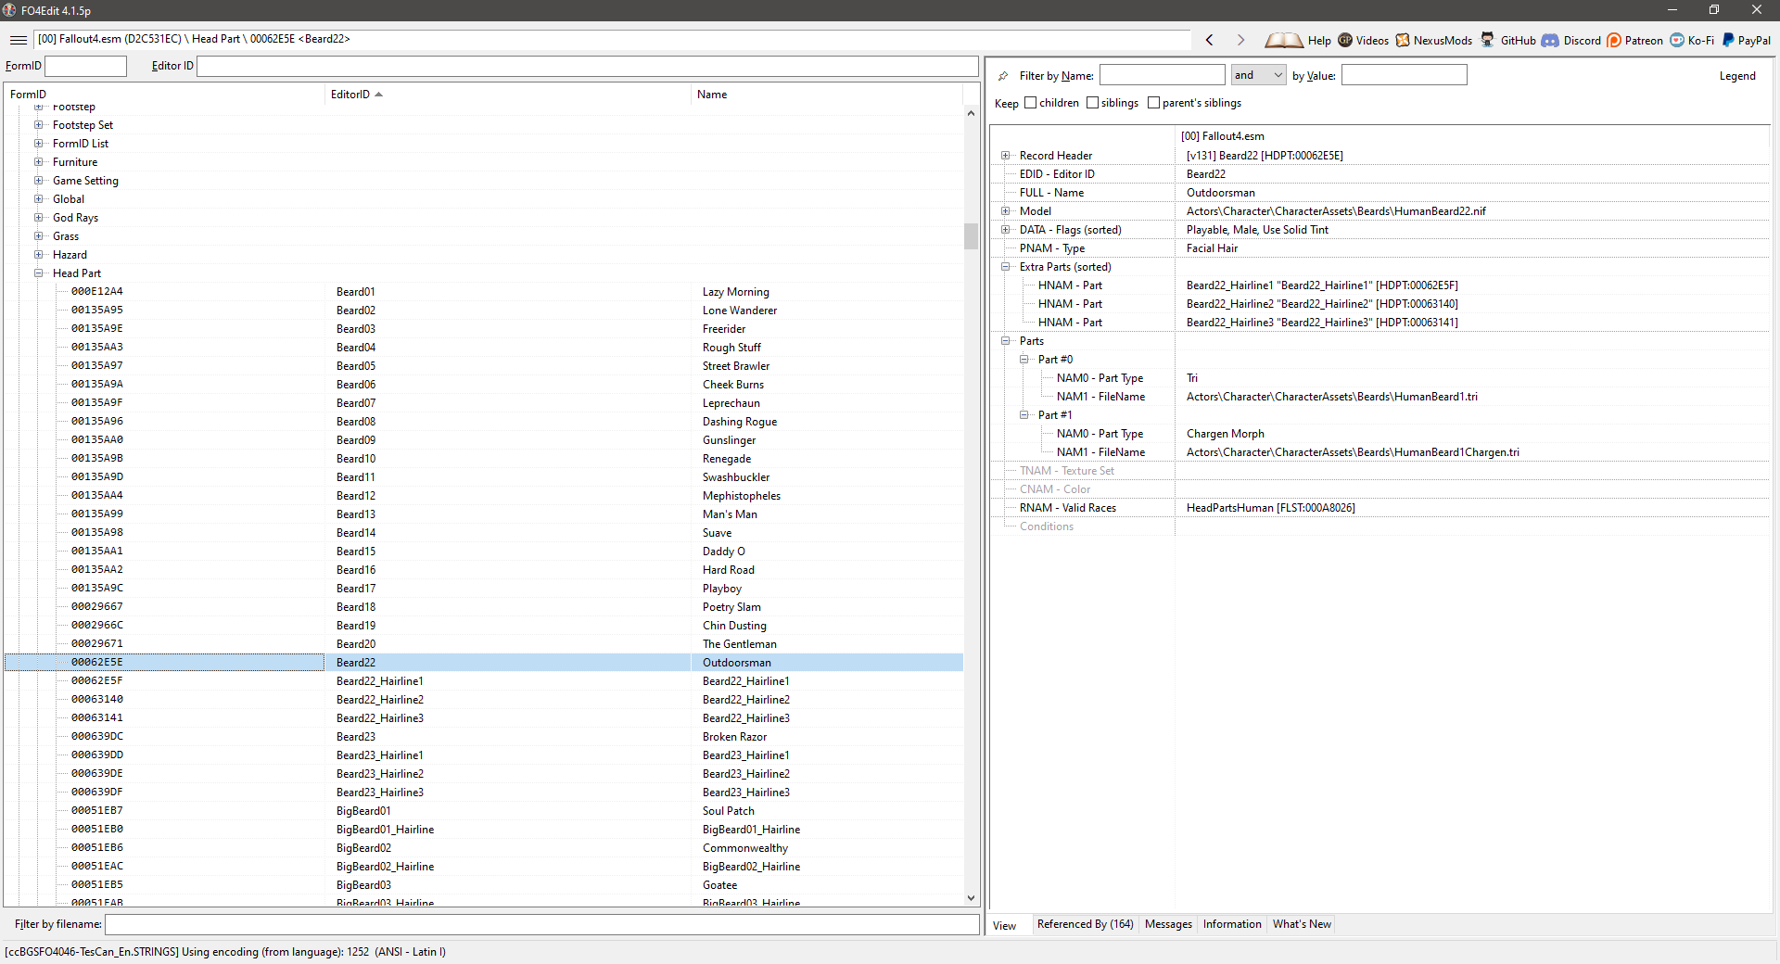Expand the DATA - Flags (sorted) row
The width and height of the screenshot is (1780, 964).
1005,230
